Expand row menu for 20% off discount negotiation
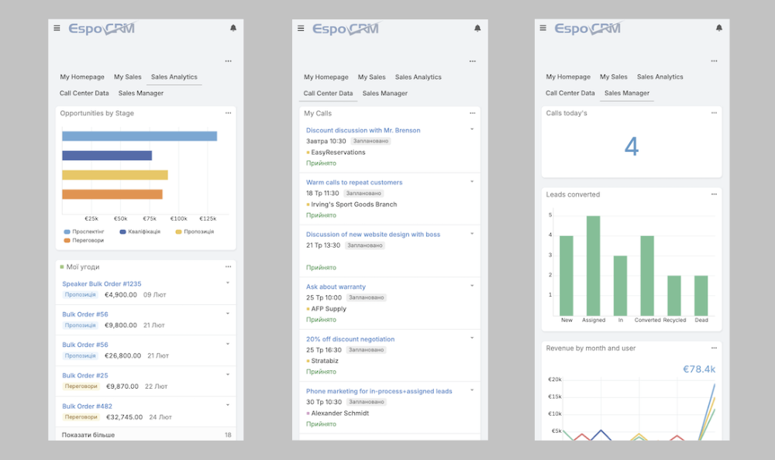 [x=472, y=338]
